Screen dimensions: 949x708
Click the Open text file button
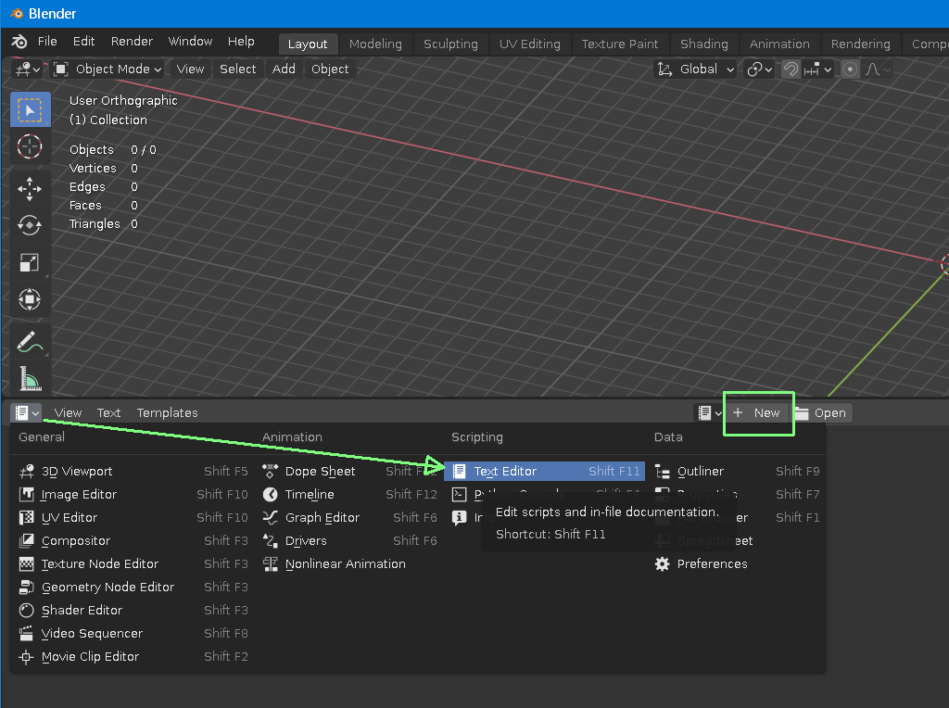[820, 412]
